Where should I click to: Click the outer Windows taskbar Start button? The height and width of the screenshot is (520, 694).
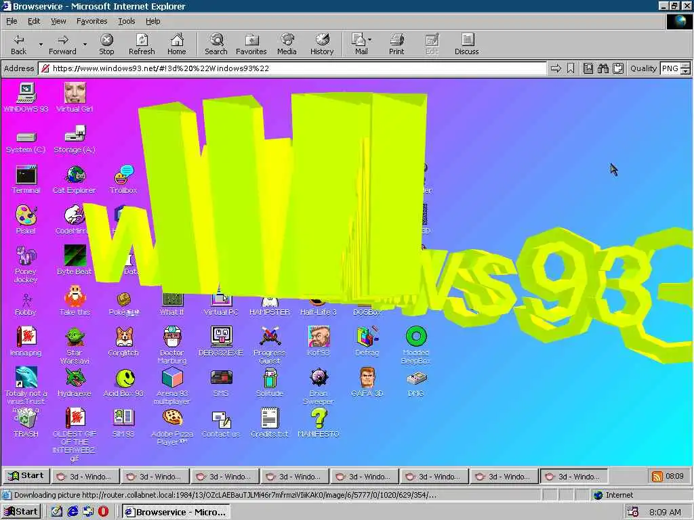coord(21,512)
